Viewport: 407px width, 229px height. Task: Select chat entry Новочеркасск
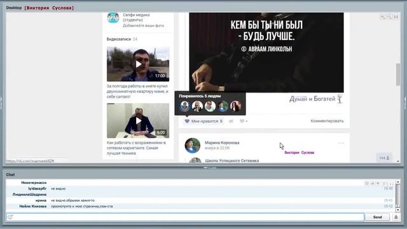[x=34, y=183]
